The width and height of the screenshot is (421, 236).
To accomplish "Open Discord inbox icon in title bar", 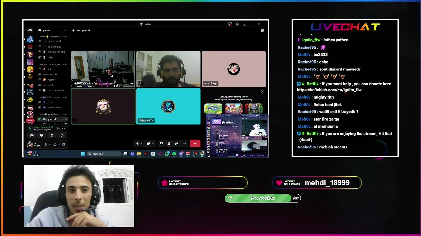I will [x=230, y=24].
